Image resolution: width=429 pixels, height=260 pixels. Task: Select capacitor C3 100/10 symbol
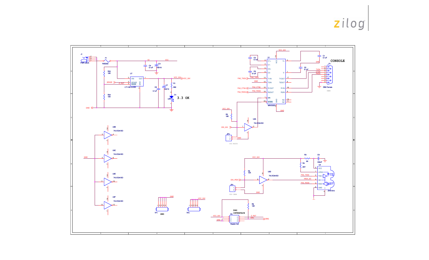[x=157, y=66]
